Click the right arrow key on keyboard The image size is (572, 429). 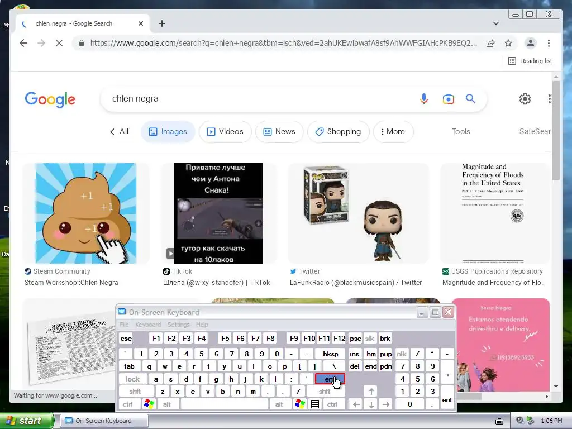point(386,404)
